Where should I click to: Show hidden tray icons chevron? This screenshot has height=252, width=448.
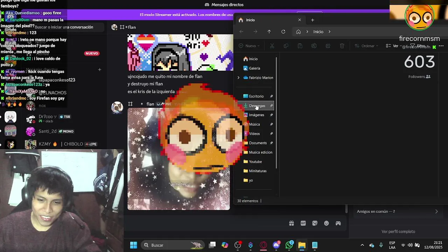362,245
